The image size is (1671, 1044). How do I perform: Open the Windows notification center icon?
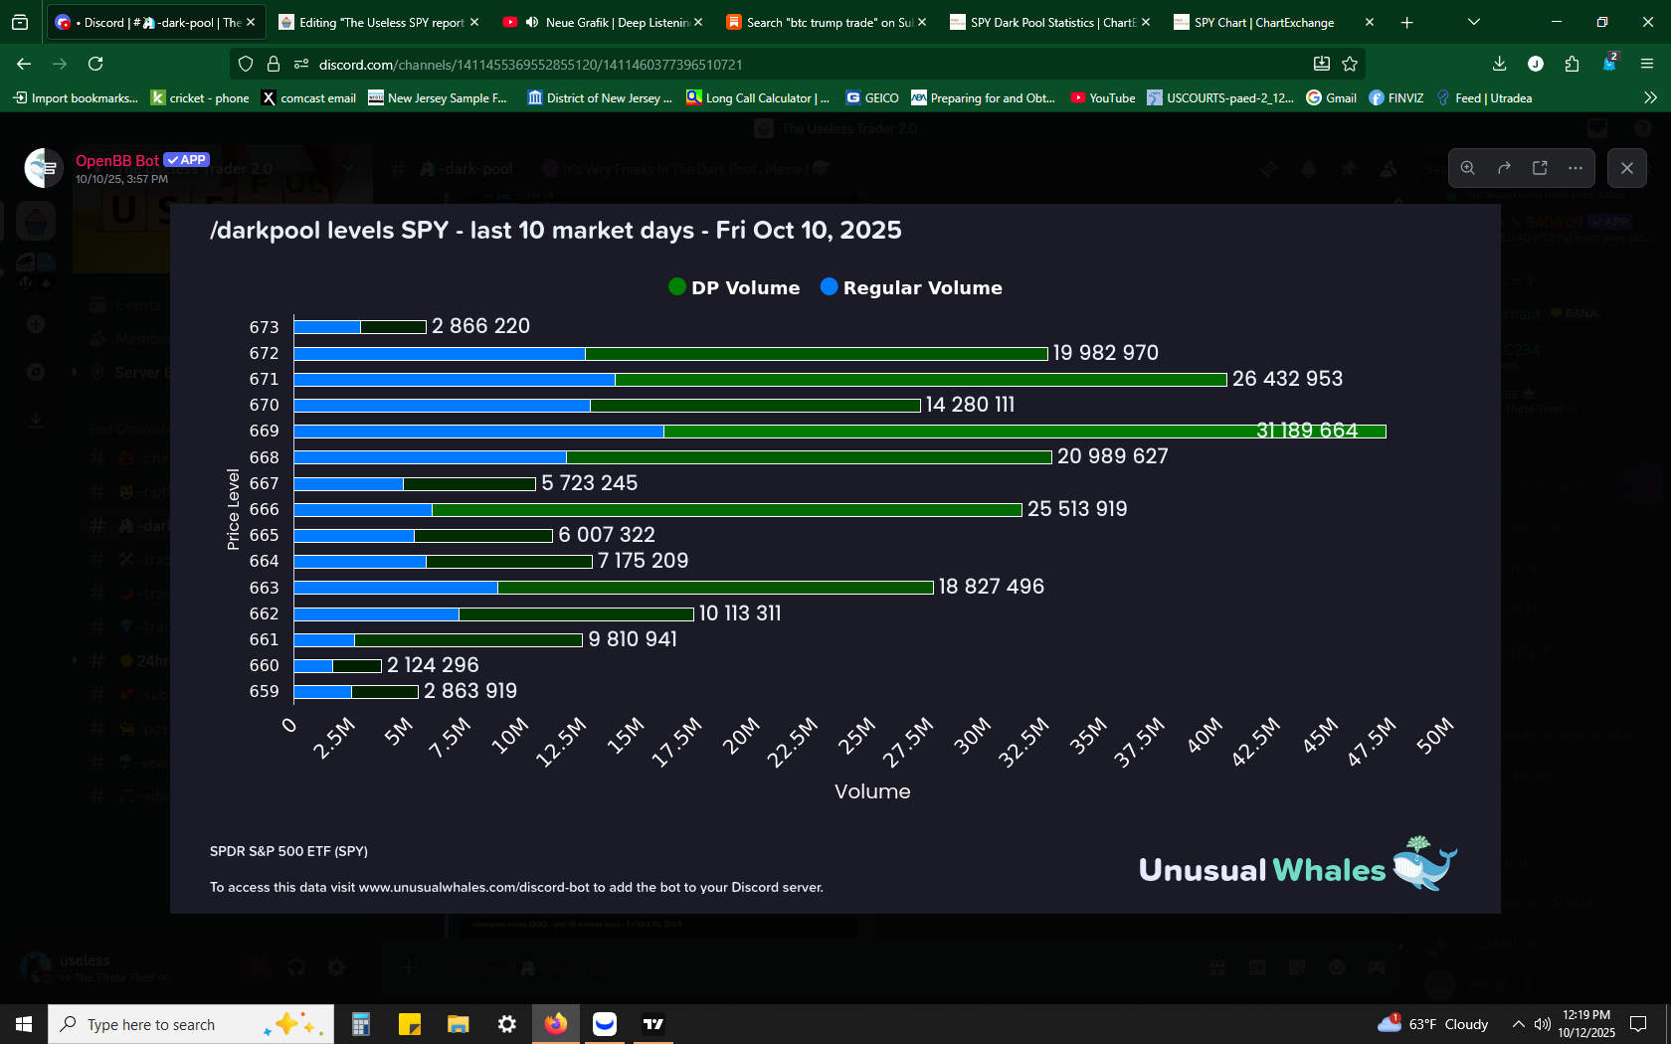coord(1638,1024)
